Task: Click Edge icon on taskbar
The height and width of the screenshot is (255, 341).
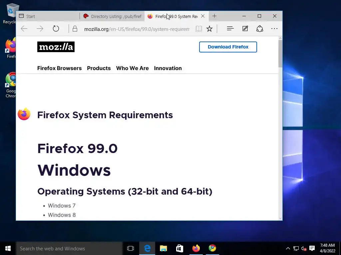Action: point(147,248)
